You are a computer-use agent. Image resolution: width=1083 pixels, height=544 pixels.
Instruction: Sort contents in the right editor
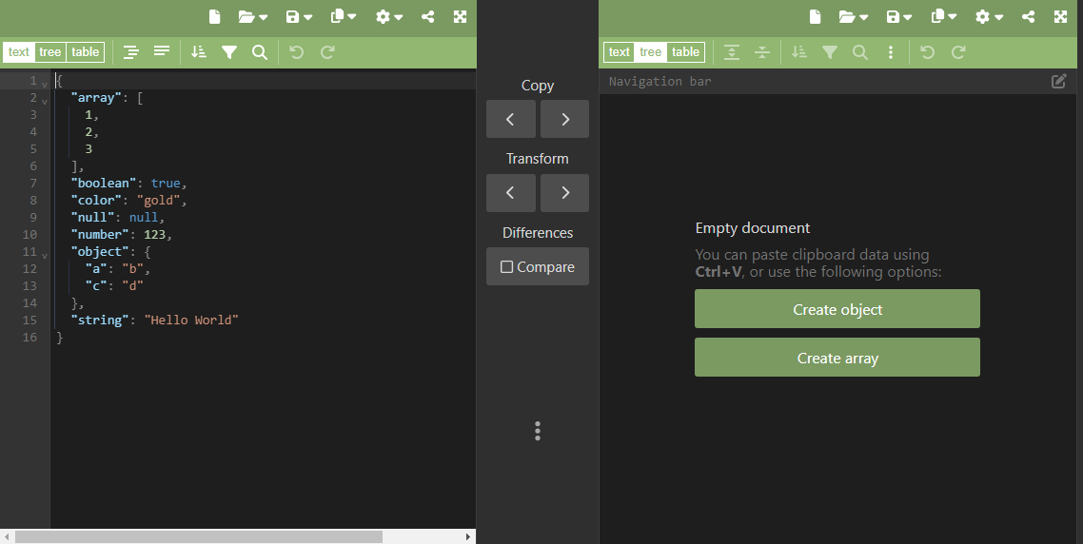[x=799, y=51]
